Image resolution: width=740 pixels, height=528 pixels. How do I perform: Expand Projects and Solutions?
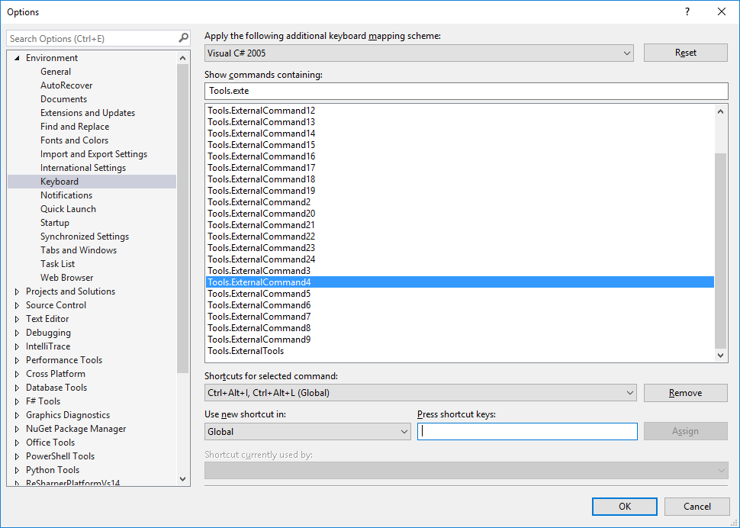pos(18,291)
